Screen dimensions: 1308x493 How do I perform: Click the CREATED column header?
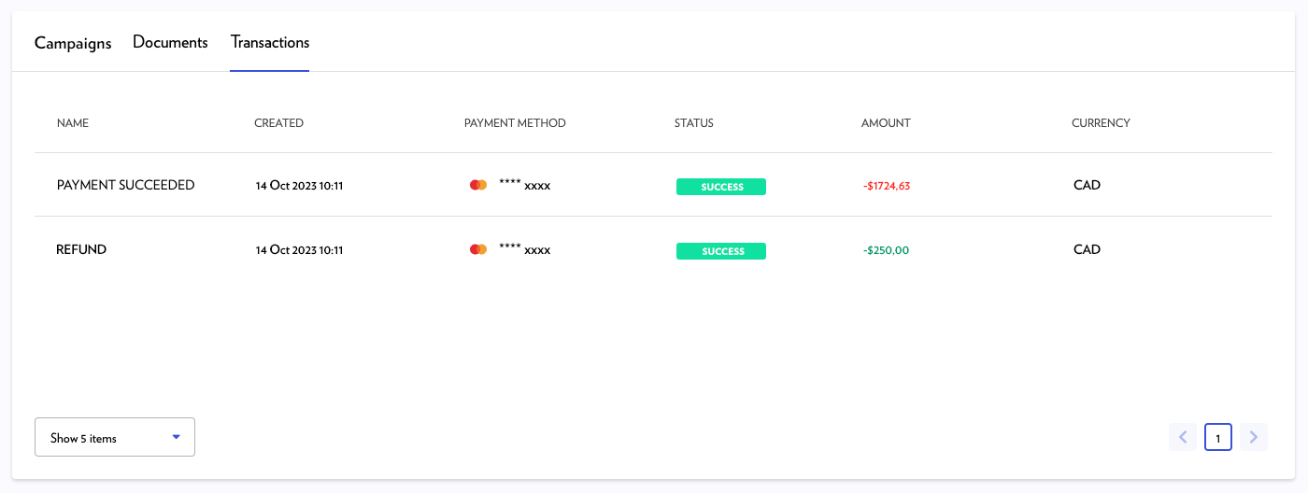click(x=278, y=123)
